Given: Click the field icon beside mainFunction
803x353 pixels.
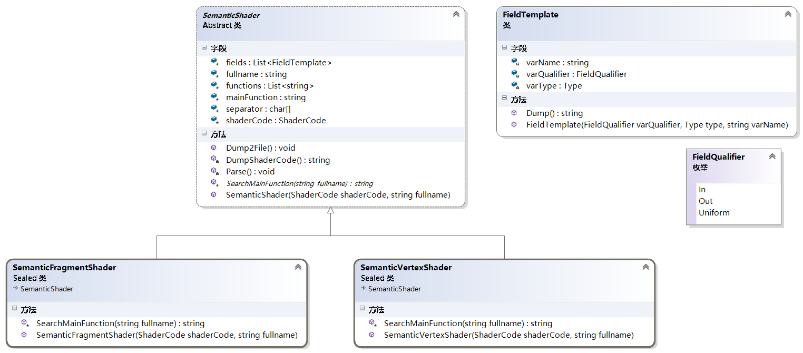Looking at the screenshot, I should 214,97.
